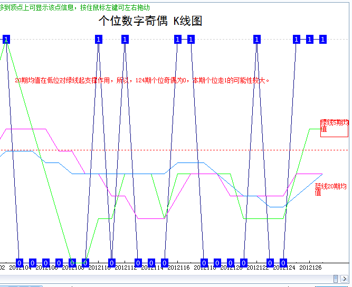Click the "0" marker at period 2012124
Viewport: 352px width, 287px height.
click(x=283, y=263)
